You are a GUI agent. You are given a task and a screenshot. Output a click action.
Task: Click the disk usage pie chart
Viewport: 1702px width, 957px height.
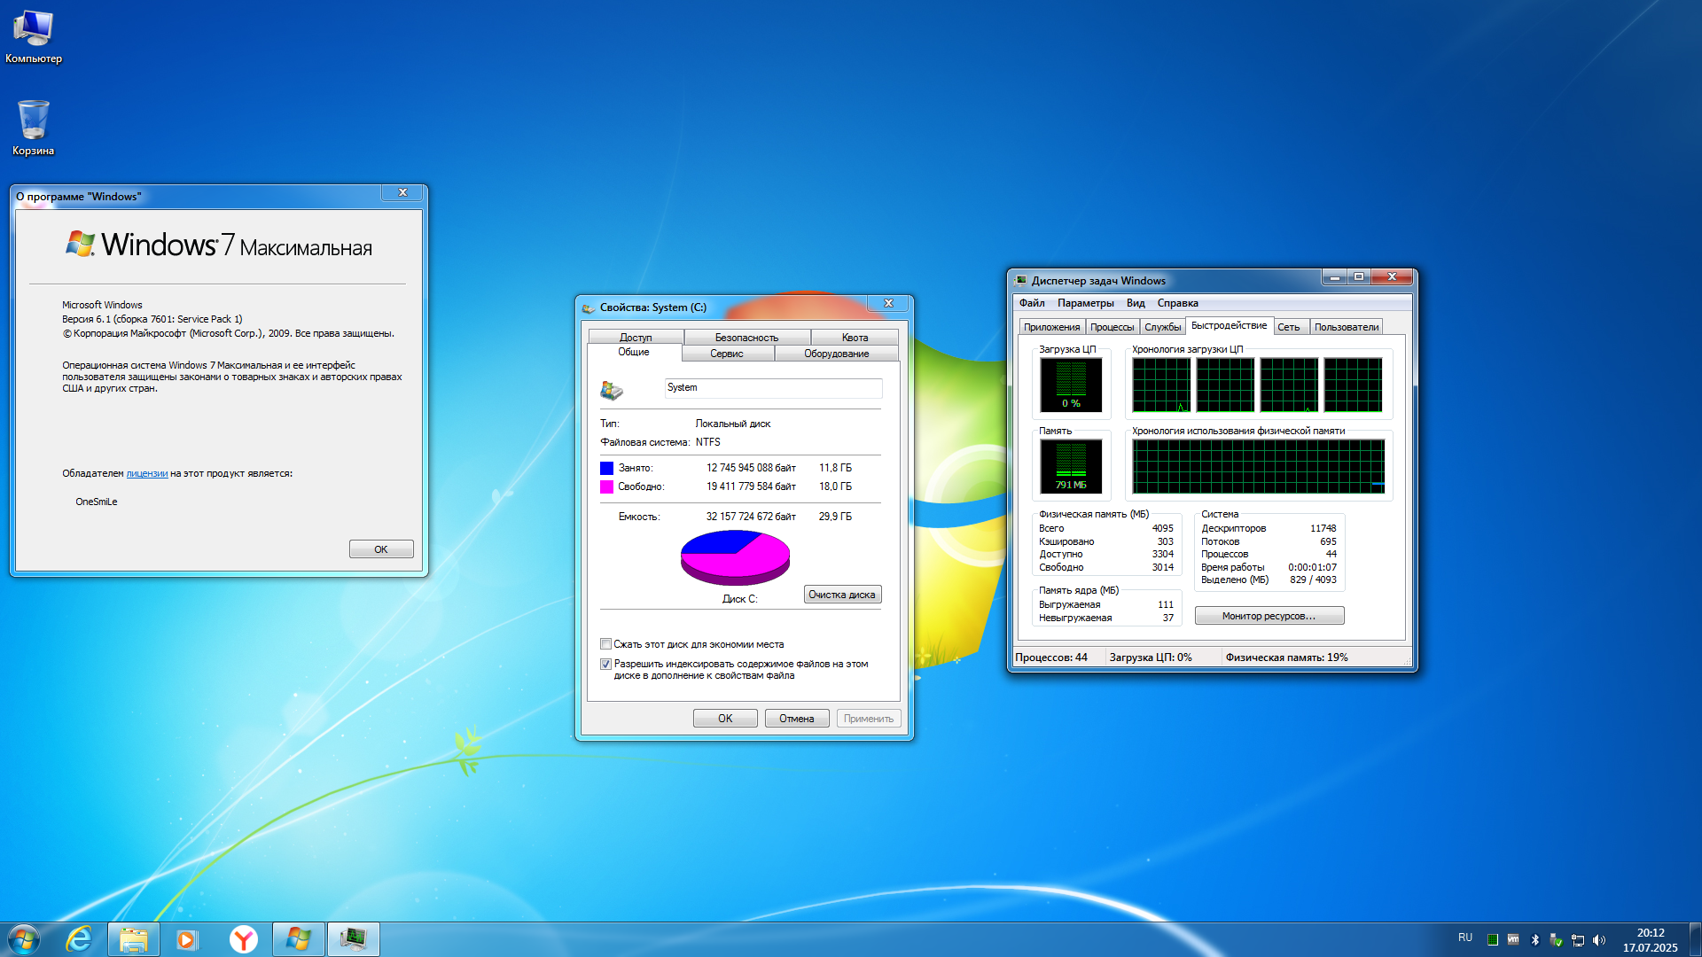coord(735,556)
